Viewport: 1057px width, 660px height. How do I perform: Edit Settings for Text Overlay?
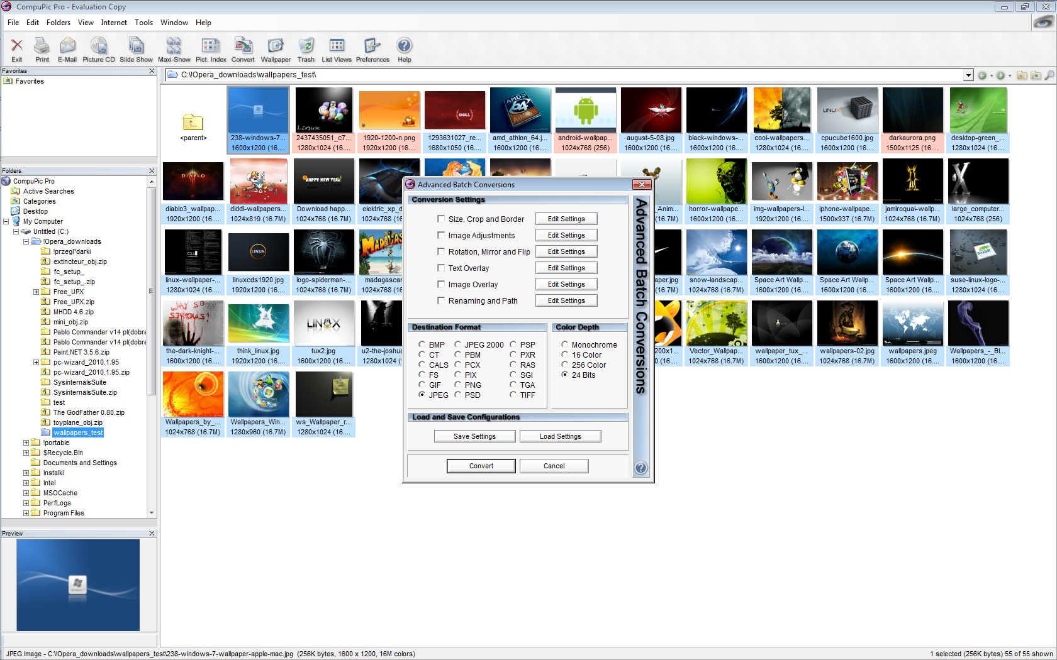click(566, 268)
